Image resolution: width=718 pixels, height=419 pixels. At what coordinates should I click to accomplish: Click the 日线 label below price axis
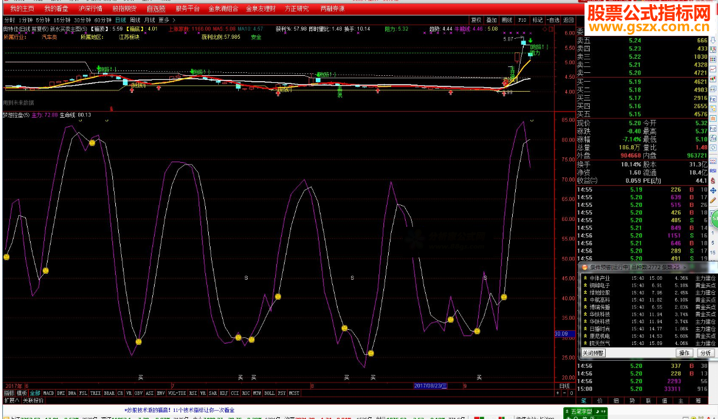[564, 386]
